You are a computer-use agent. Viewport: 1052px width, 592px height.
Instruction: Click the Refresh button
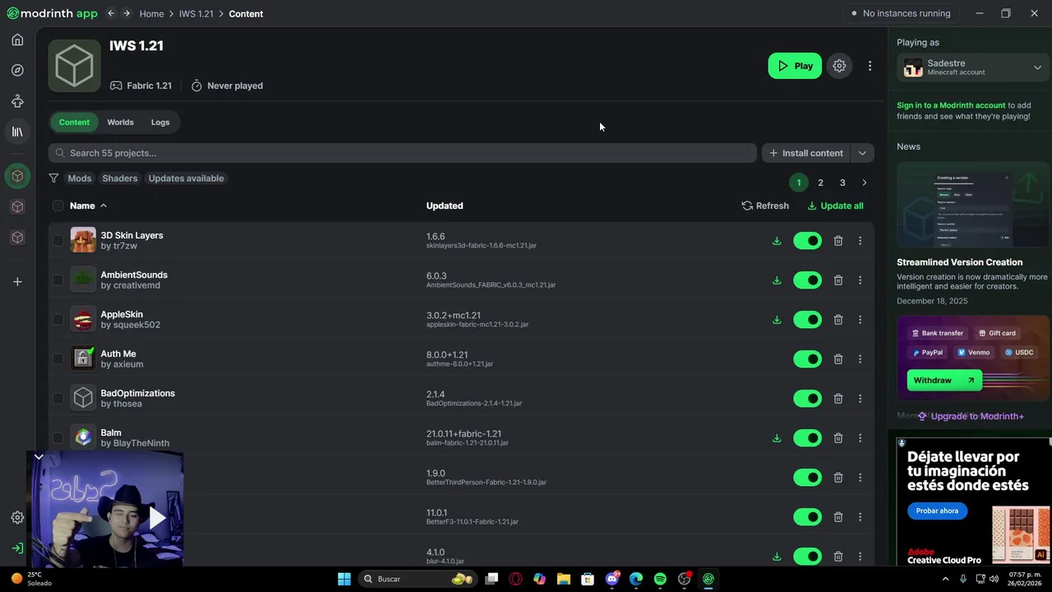point(765,206)
